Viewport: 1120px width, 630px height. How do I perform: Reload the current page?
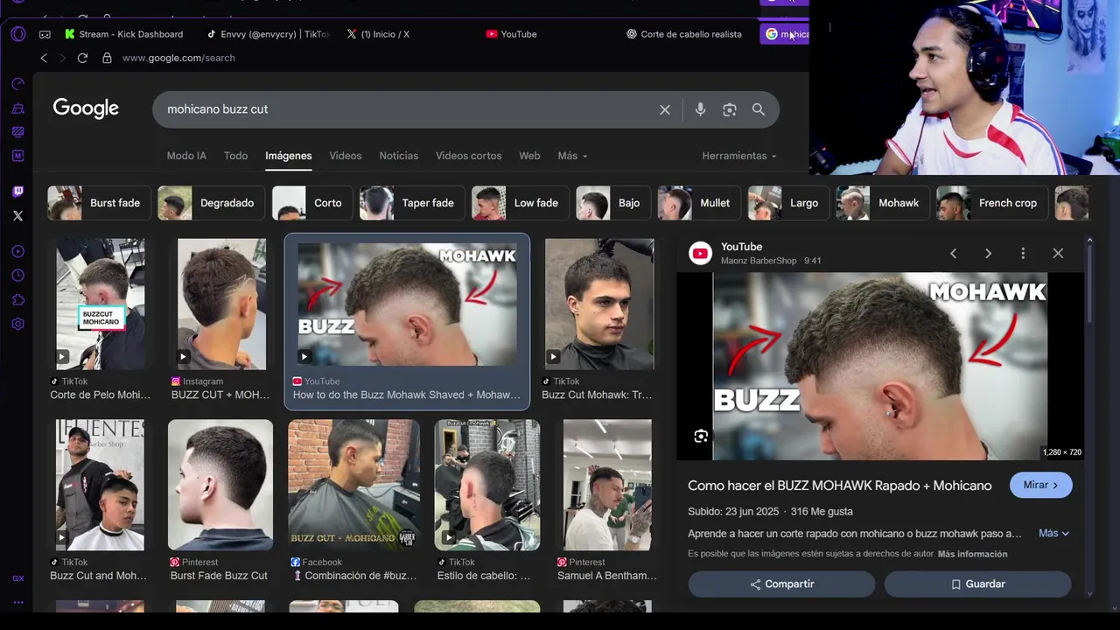pyautogui.click(x=82, y=58)
